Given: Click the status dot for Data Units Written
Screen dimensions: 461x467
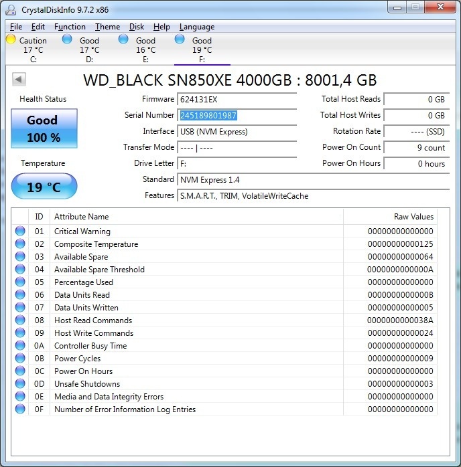Looking at the screenshot, I should coord(20,307).
